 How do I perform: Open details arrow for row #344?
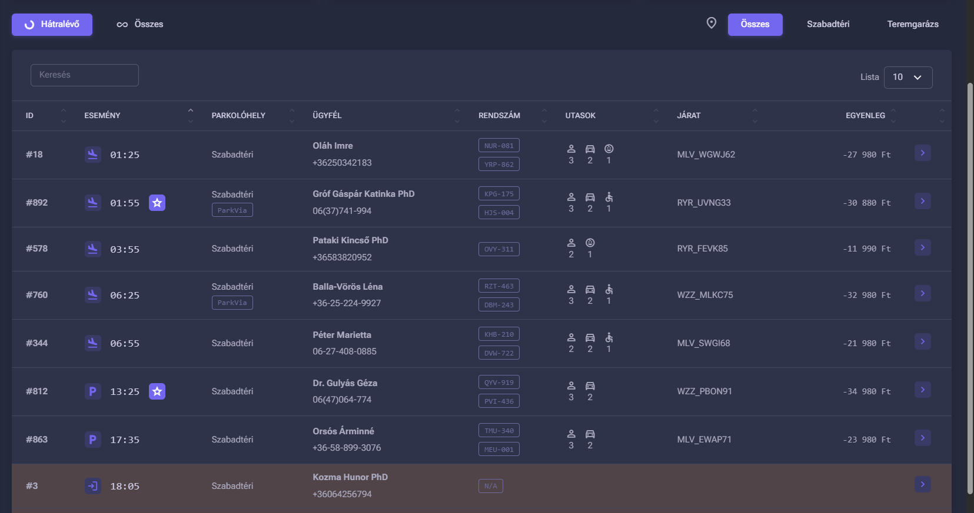click(x=923, y=341)
